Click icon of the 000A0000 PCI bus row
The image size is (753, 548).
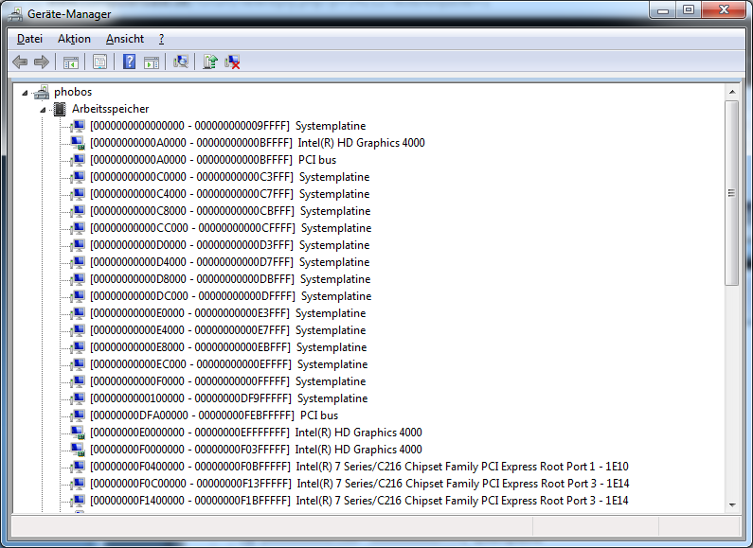click(x=78, y=160)
